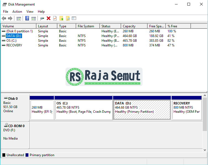Sort by the Type column header
Screen dimensions: 208x165
pos(67,26)
